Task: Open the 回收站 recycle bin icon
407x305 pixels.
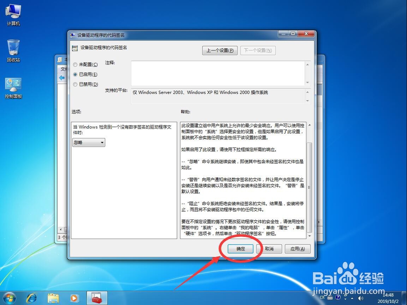Action: [x=13, y=51]
